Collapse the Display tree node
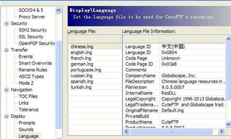 (6, 116)
